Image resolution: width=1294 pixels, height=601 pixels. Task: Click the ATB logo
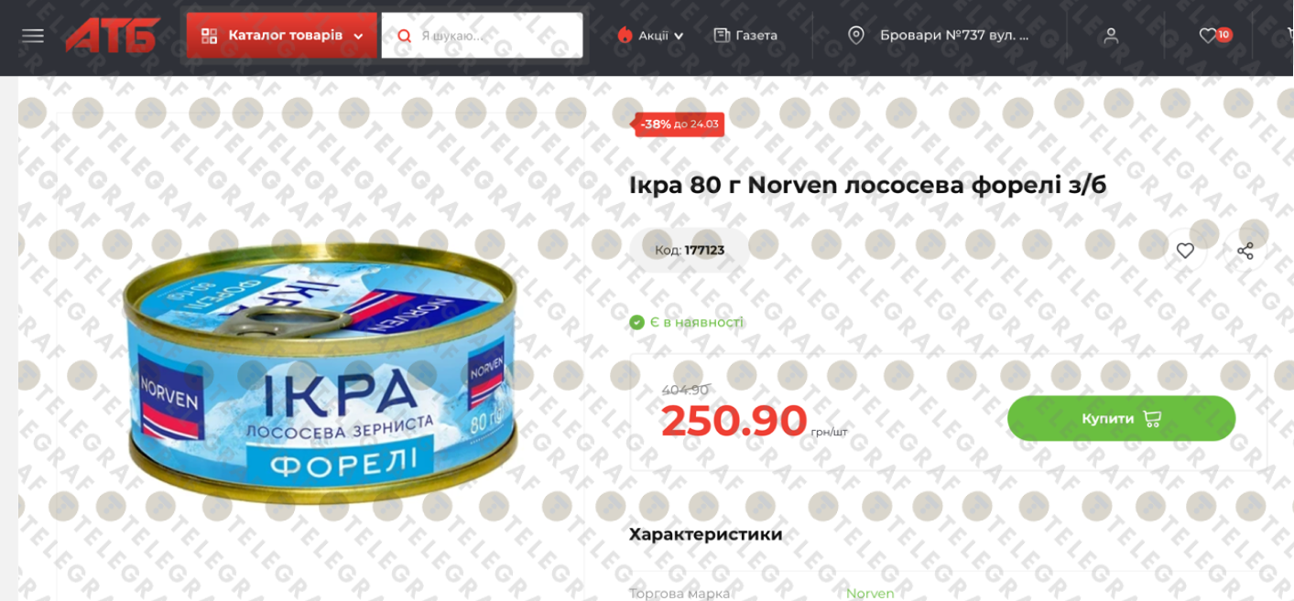112,36
